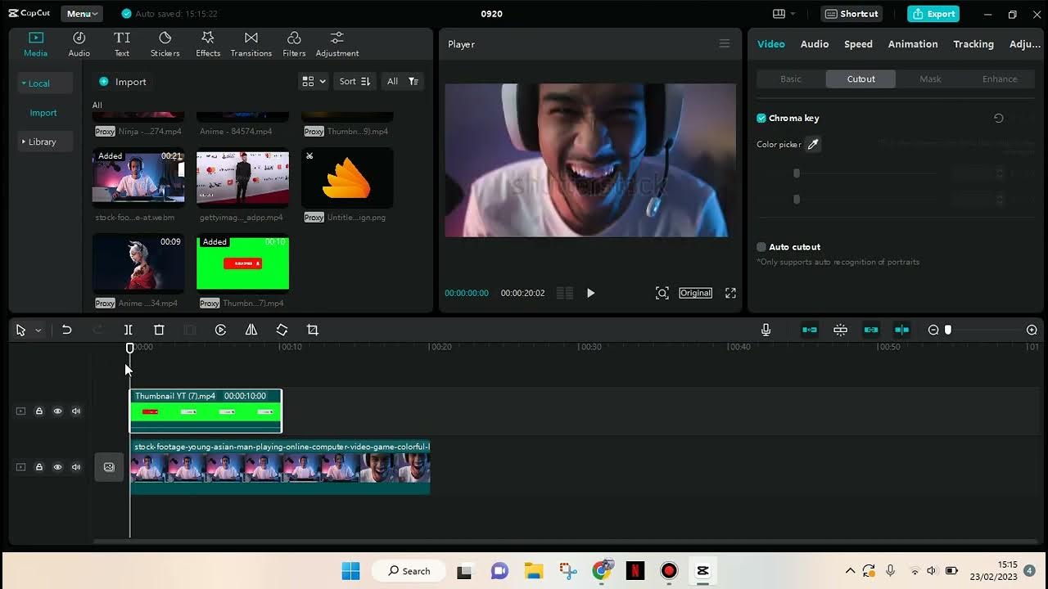Click the Mirror flip icon
The image size is (1048, 589).
[251, 330]
